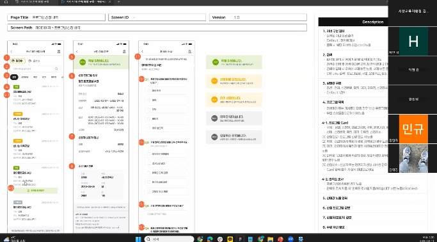Image resolution: width=437 pixels, height=242 pixels.
Task: Select the participant tile showing letter H
Action: 413,41
